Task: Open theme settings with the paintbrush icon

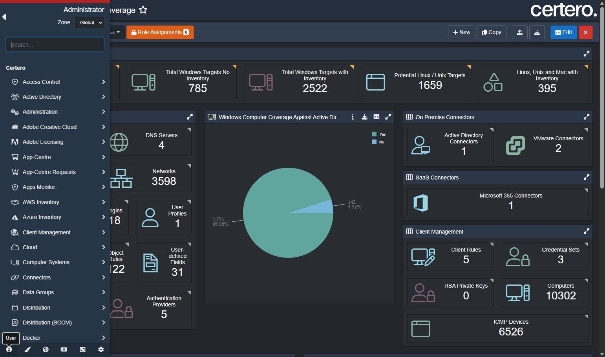Action: pos(27,350)
